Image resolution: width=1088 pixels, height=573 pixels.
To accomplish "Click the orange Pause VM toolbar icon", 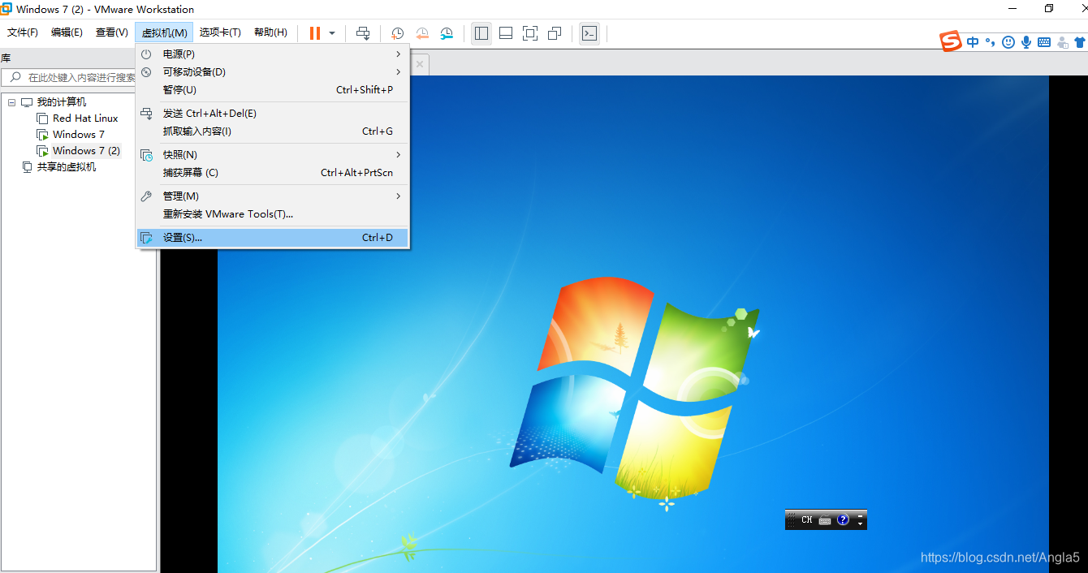I will coord(315,33).
